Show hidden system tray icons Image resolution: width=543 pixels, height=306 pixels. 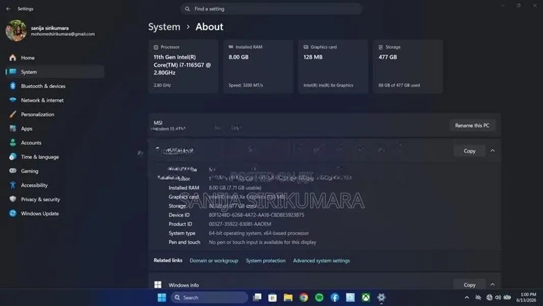[467, 297]
